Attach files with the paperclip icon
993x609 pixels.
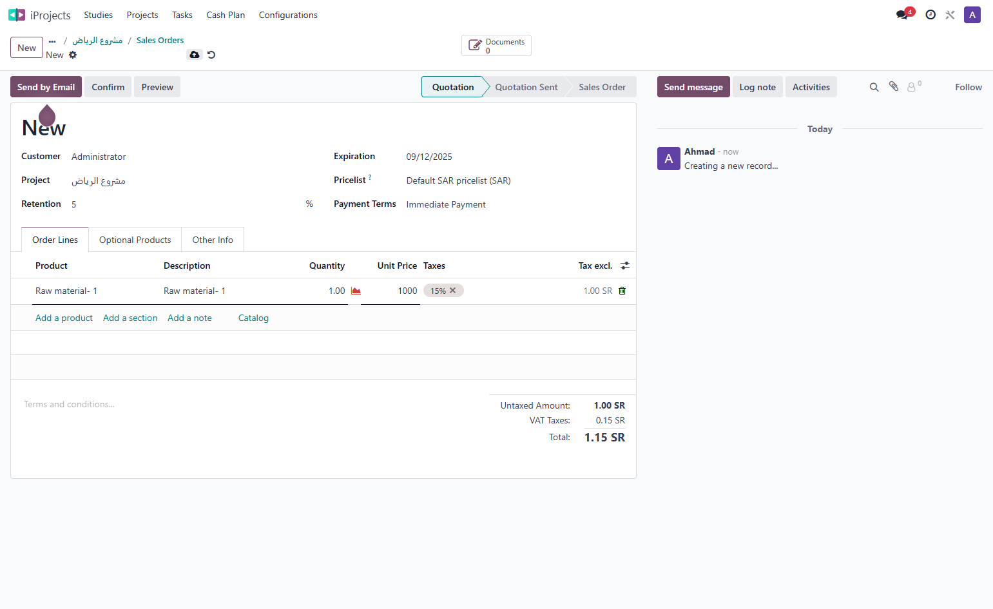coord(894,86)
